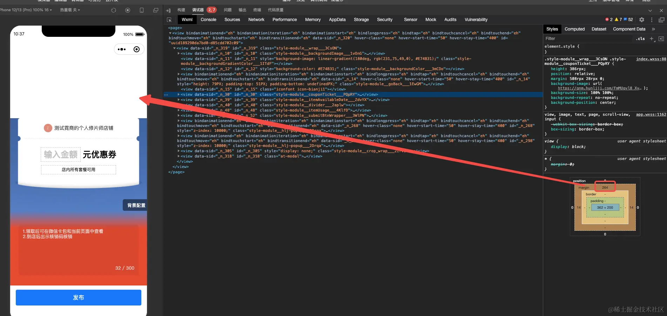Open the Performance tab

click(x=284, y=20)
